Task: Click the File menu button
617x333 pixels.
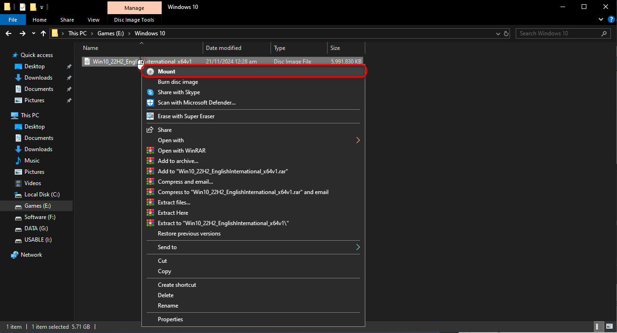Action: 13,20
